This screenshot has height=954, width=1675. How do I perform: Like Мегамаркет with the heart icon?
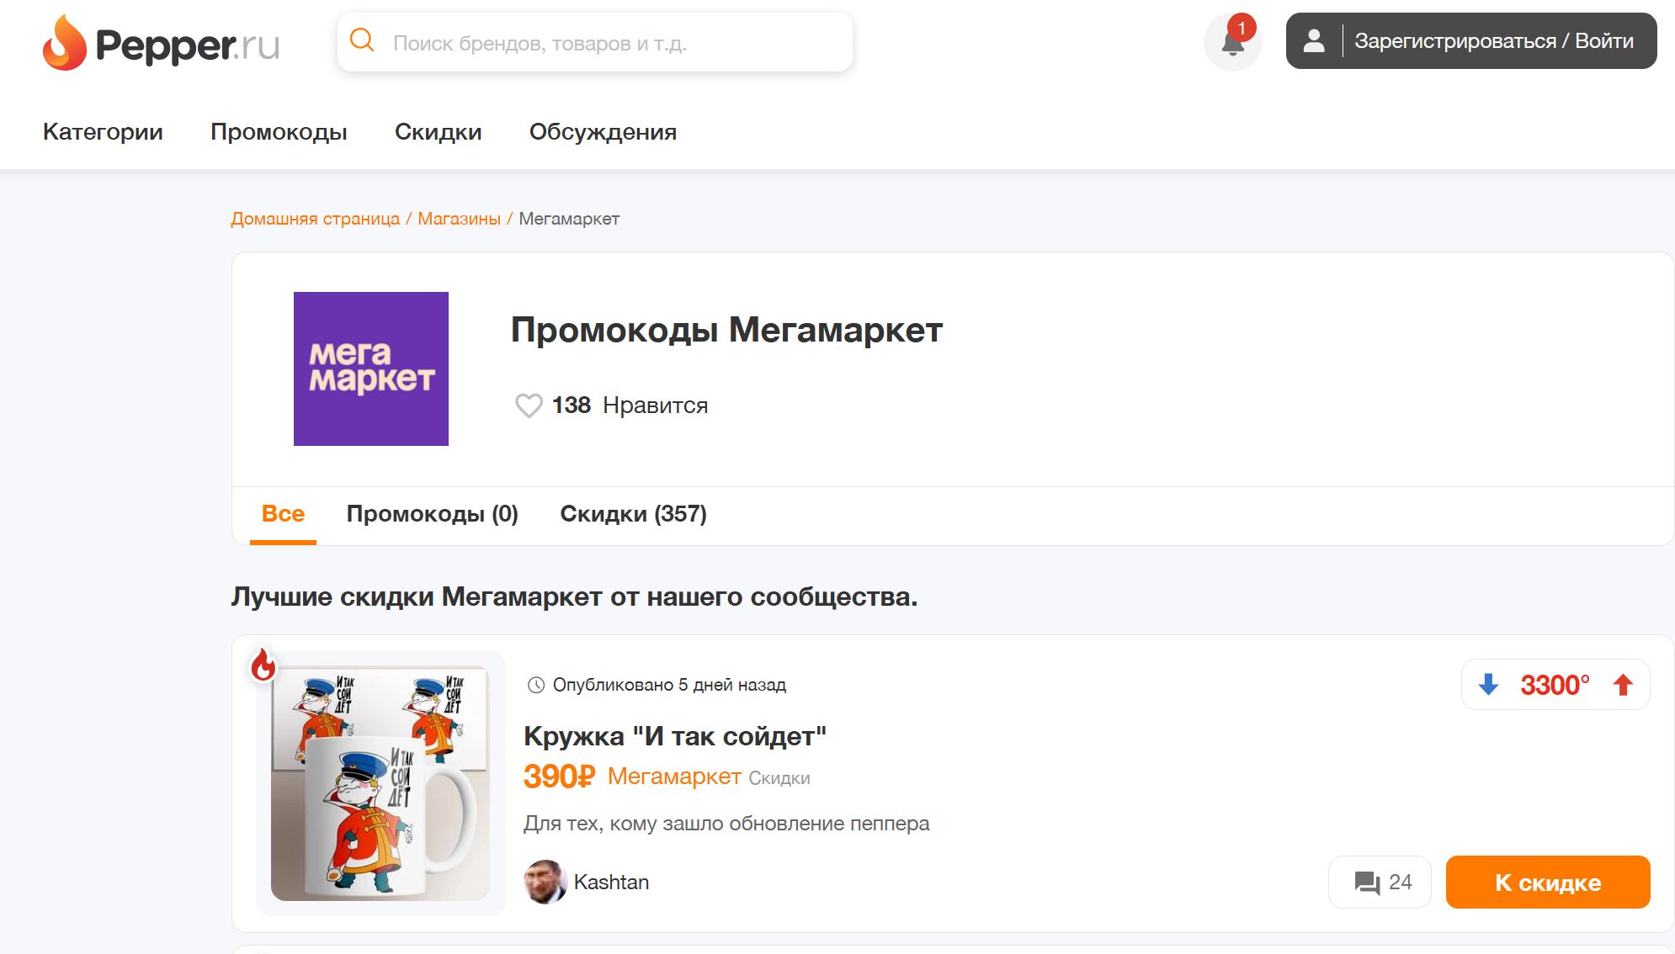pyautogui.click(x=529, y=405)
